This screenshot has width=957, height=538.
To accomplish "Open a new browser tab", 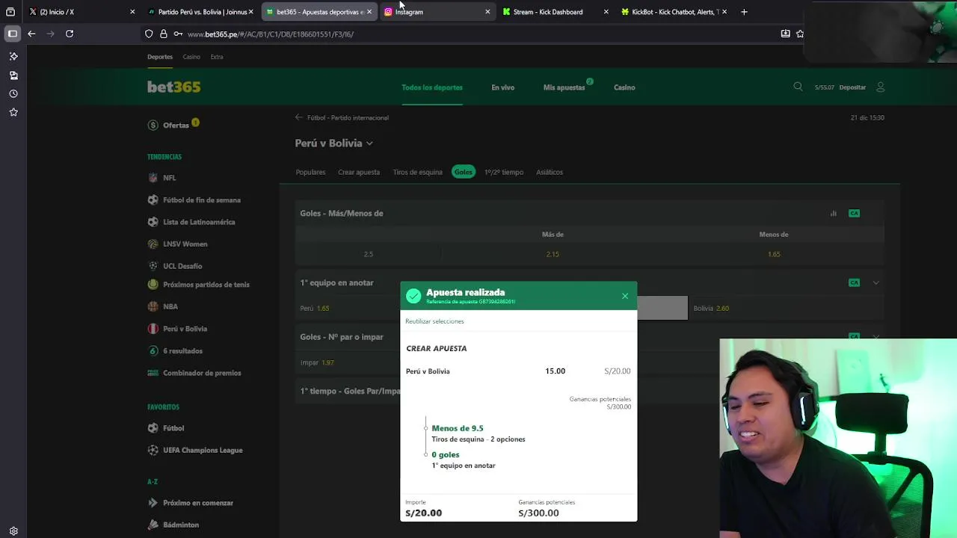I will (744, 12).
